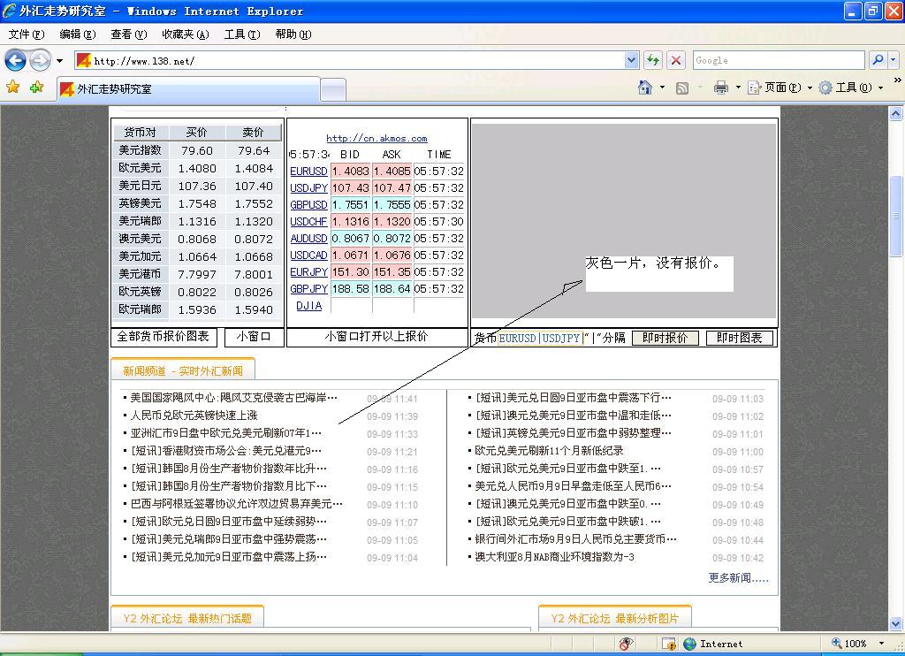Open the search provider dropdown arrow

pyautogui.click(x=893, y=60)
